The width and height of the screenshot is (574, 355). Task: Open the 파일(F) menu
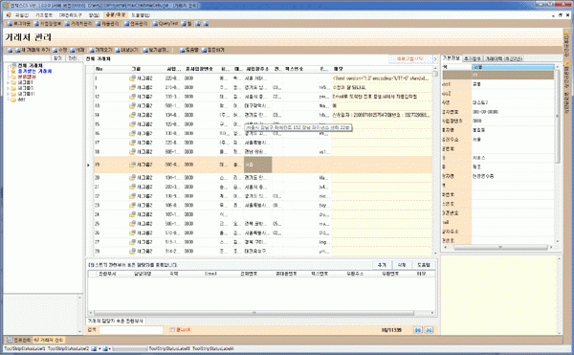(22, 15)
